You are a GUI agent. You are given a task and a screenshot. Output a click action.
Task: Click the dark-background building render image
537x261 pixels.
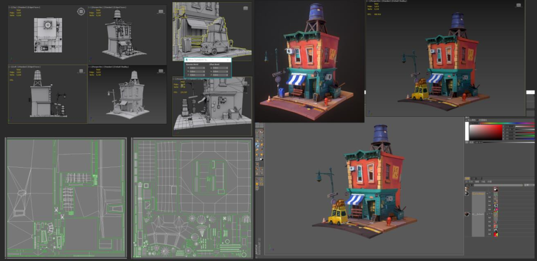(309, 61)
